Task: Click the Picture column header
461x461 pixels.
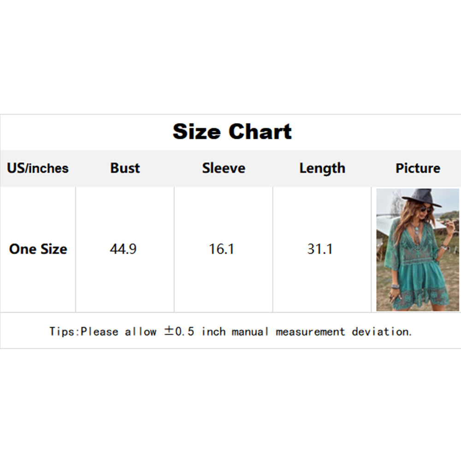Action: [418, 168]
